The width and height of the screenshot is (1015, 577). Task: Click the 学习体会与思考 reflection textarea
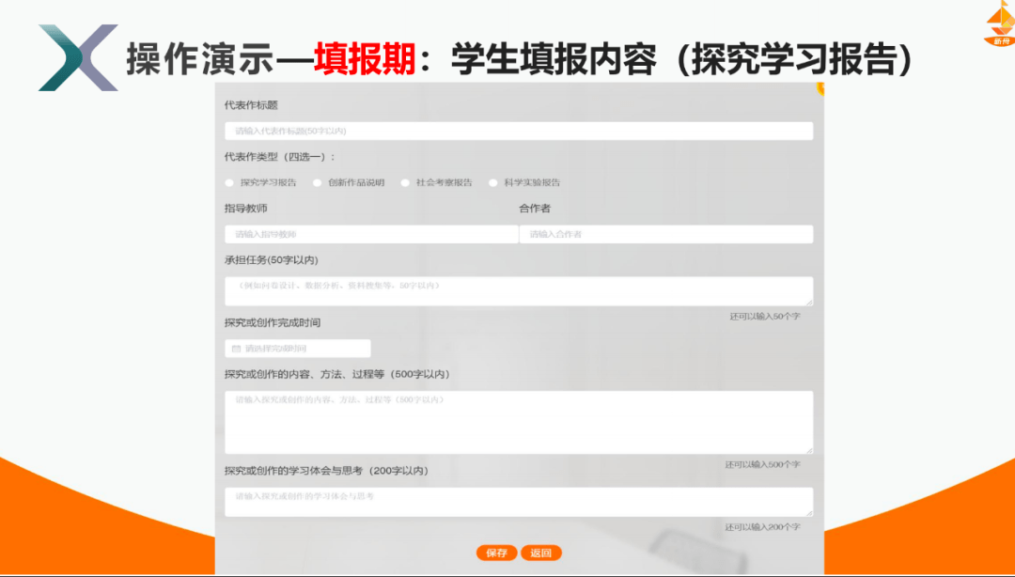517,501
